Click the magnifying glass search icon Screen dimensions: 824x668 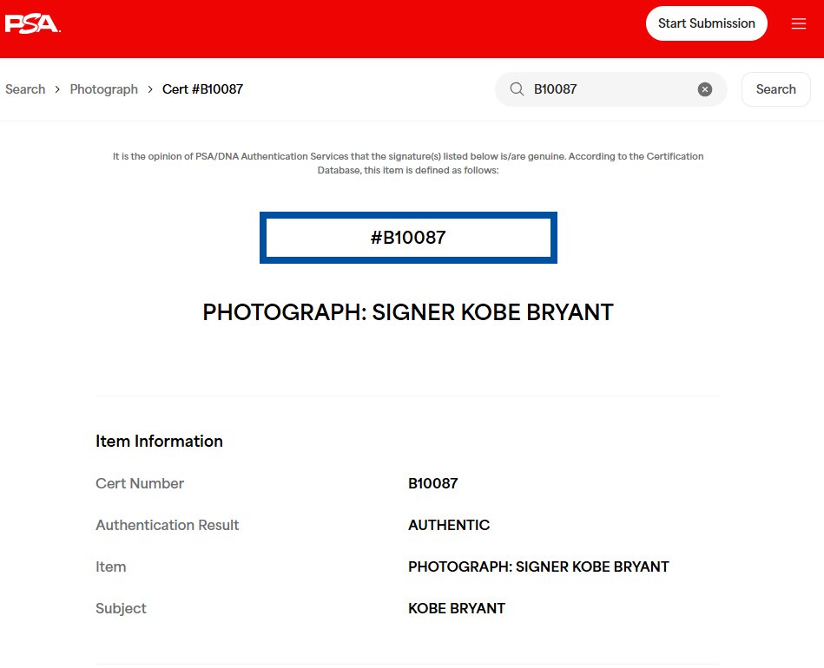pyautogui.click(x=517, y=89)
